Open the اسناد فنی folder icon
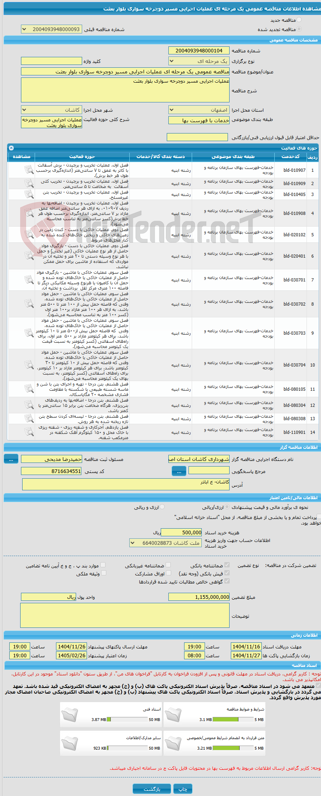Screen dimensions: 321x796 click(x=70, y=714)
